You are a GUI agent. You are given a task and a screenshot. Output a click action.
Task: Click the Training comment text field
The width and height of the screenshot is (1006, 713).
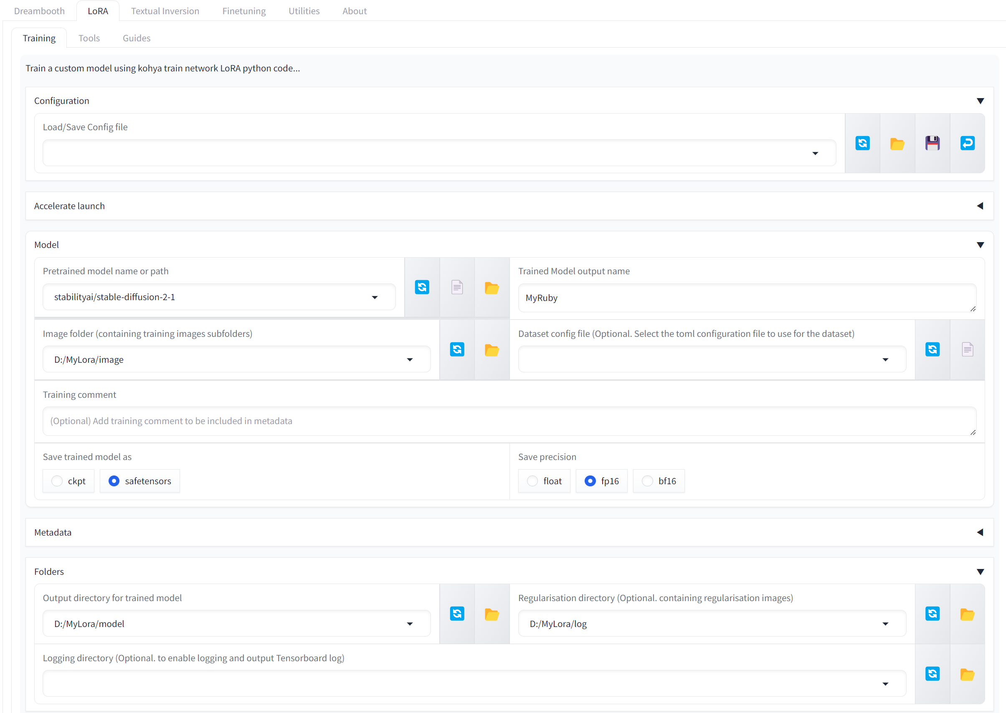(509, 421)
